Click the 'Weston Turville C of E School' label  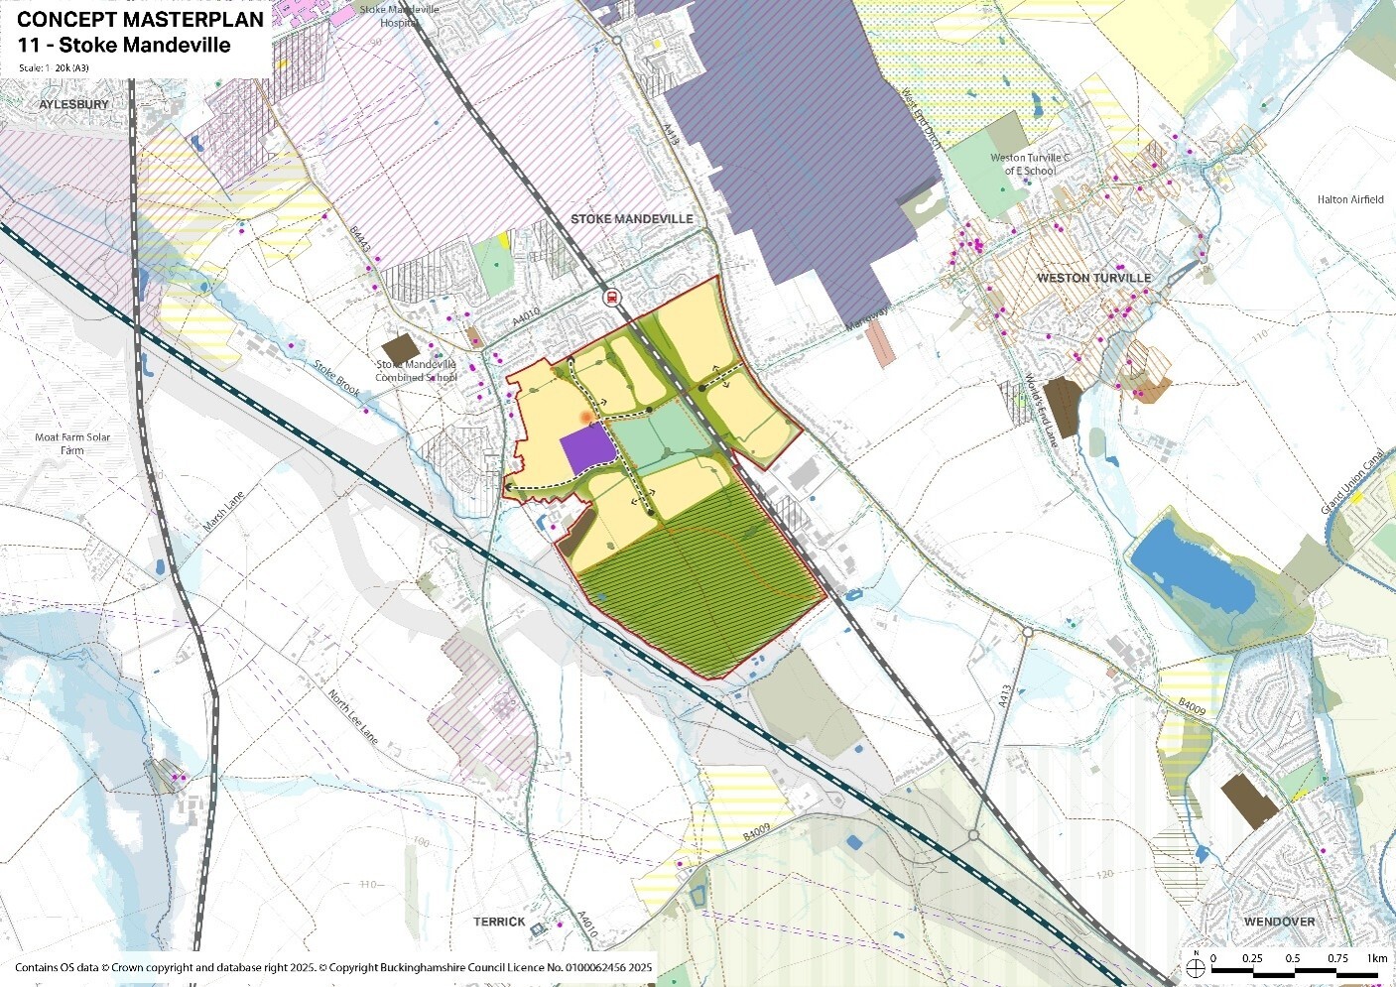click(x=1030, y=165)
